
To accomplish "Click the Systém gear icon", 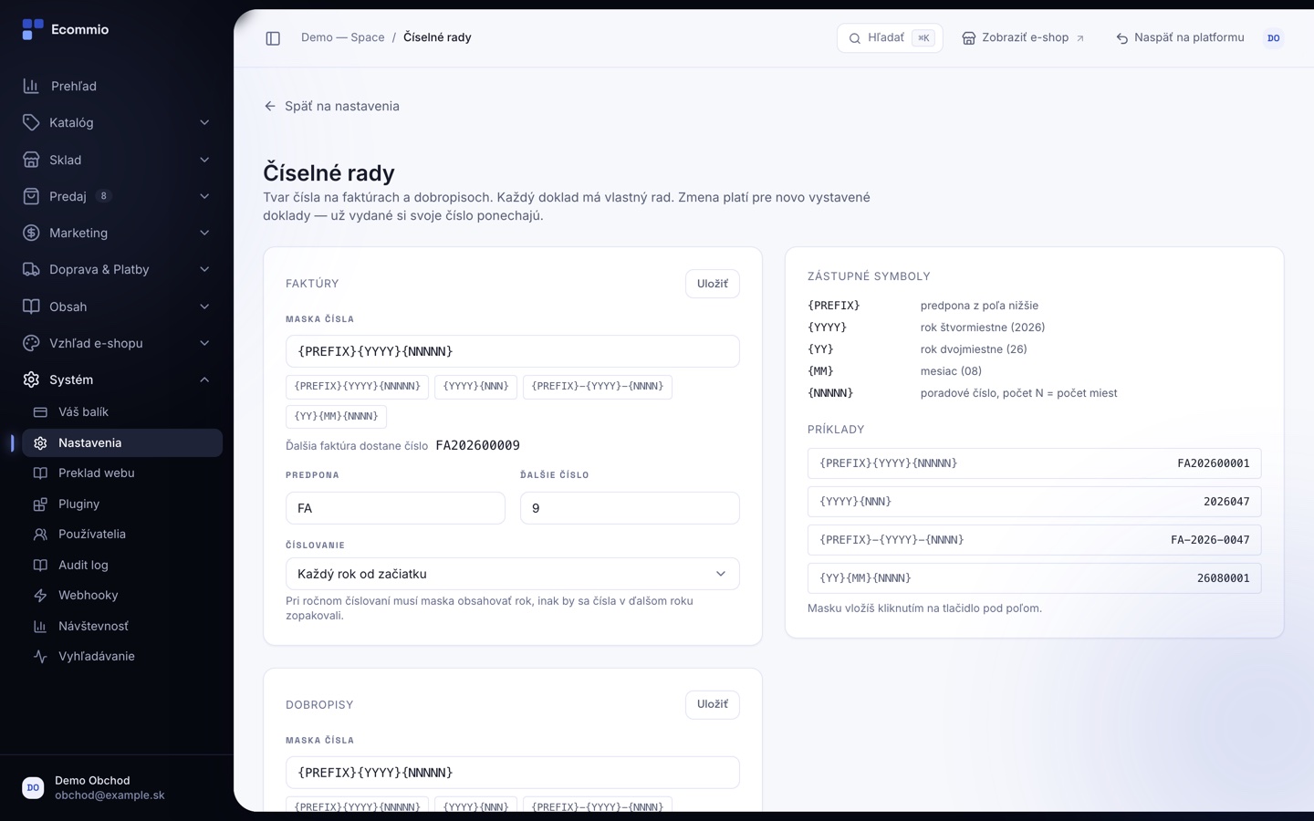I will [x=31, y=379].
